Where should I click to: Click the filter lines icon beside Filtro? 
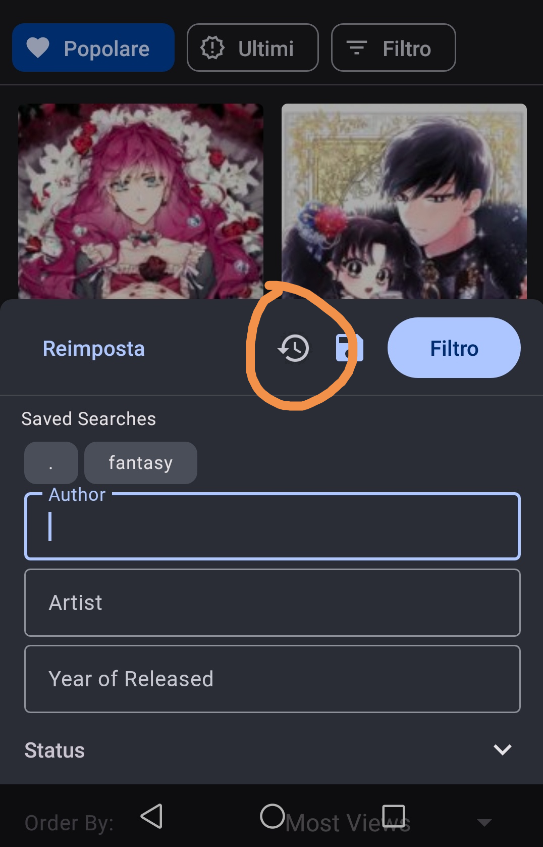point(358,47)
